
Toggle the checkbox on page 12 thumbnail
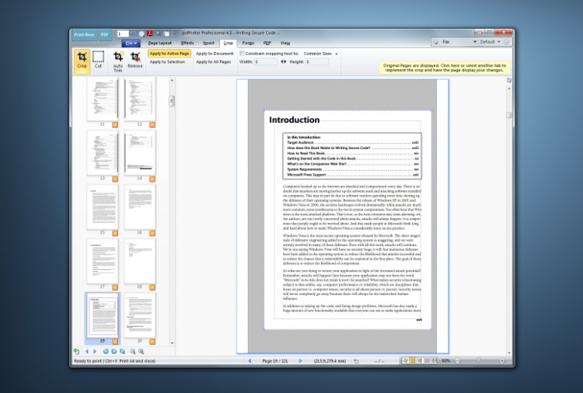pyautogui.click(x=152, y=124)
